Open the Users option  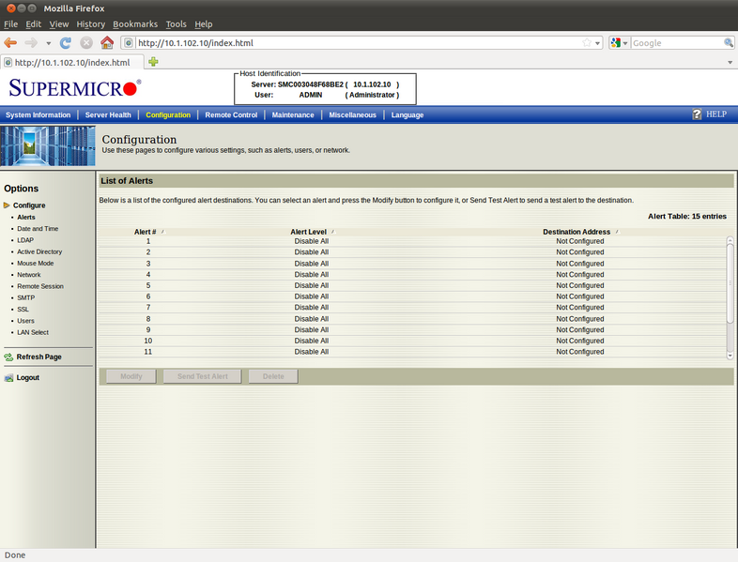tap(26, 321)
